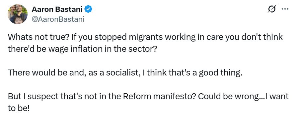This screenshot has width=294, height=119.
Task: Click the child's face in the avatar photo
Action: (x=18, y=19)
